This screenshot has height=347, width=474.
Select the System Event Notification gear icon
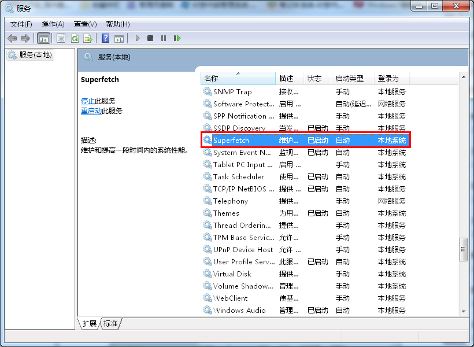tap(207, 152)
